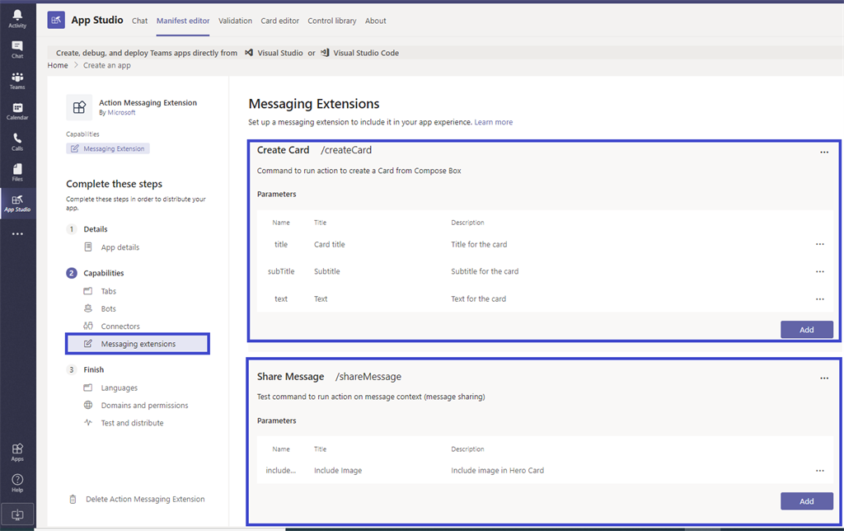Open the Create Card command options menu
Screen dimensions: 844x531
click(824, 152)
